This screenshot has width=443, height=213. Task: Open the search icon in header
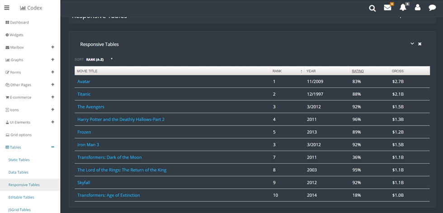point(372,8)
